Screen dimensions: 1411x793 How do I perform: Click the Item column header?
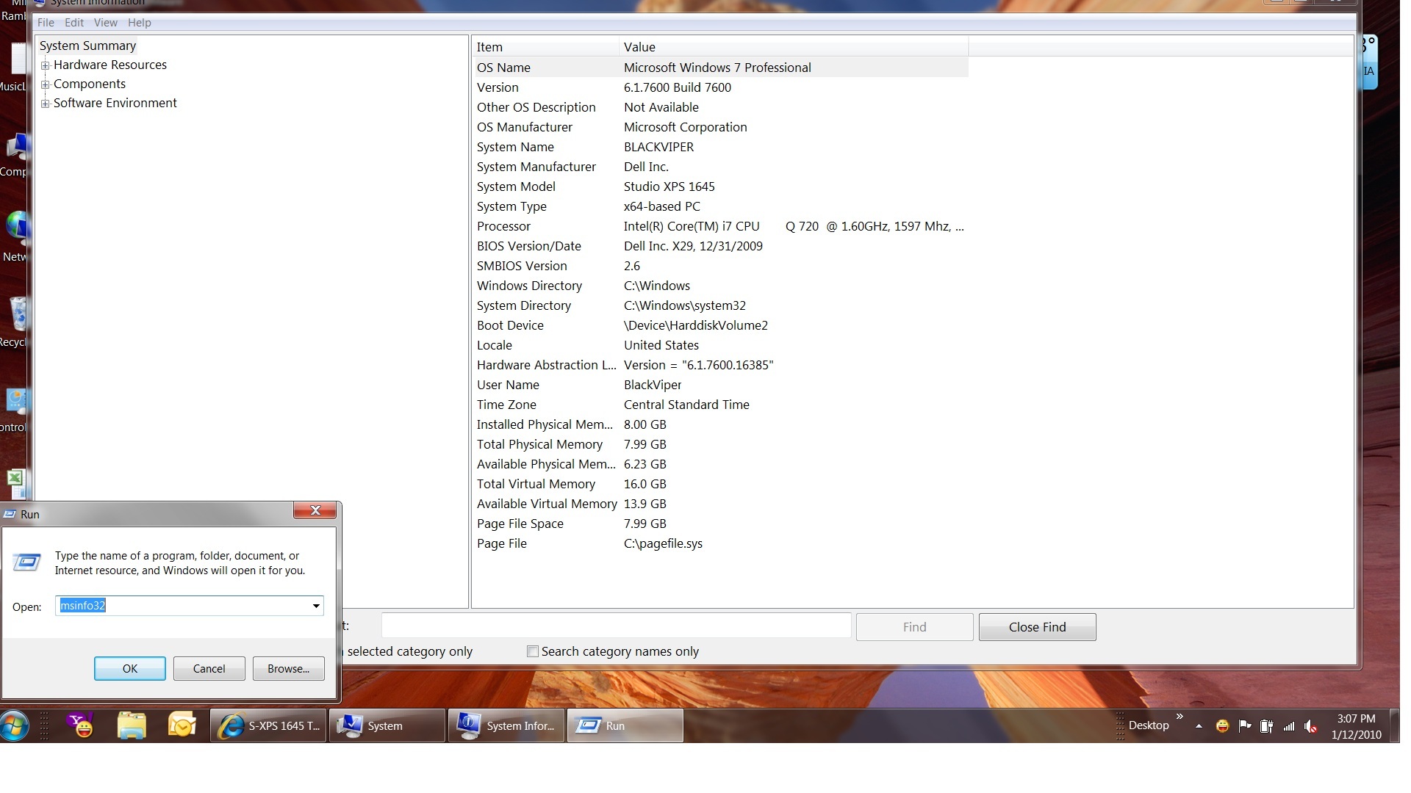(546, 47)
